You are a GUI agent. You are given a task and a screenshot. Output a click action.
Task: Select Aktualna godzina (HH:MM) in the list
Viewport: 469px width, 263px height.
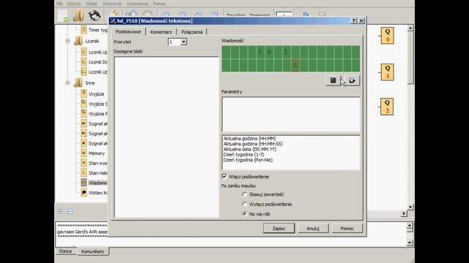249,138
